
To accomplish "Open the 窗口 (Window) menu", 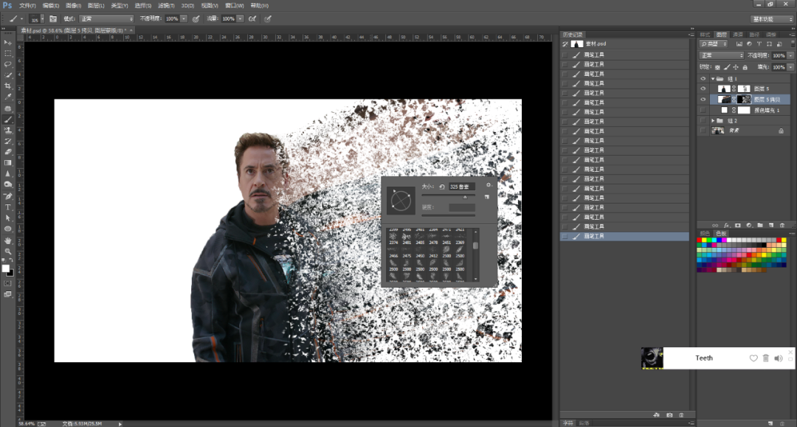I will (x=235, y=6).
